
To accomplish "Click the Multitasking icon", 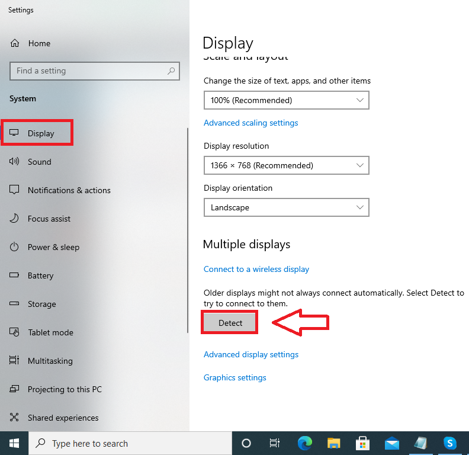I will (x=14, y=360).
